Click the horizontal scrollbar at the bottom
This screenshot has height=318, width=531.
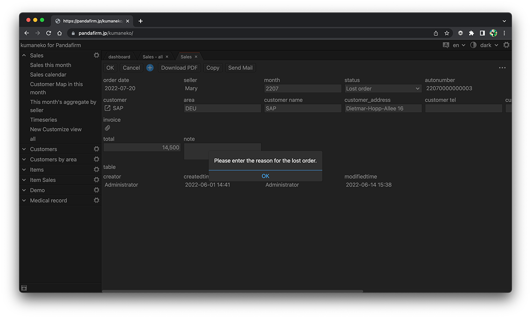coord(232,291)
